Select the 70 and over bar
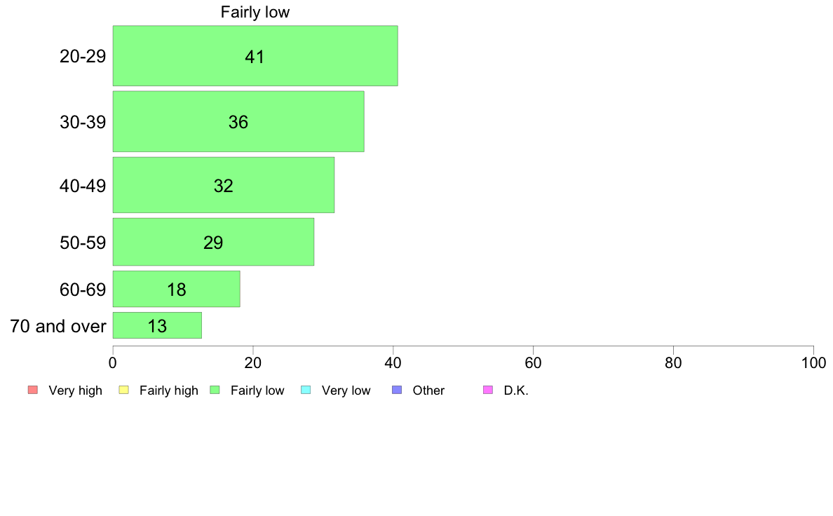 coord(157,325)
